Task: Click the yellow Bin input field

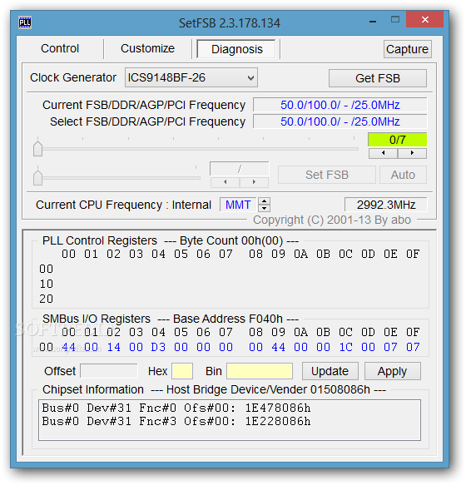Action: (260, 371)
